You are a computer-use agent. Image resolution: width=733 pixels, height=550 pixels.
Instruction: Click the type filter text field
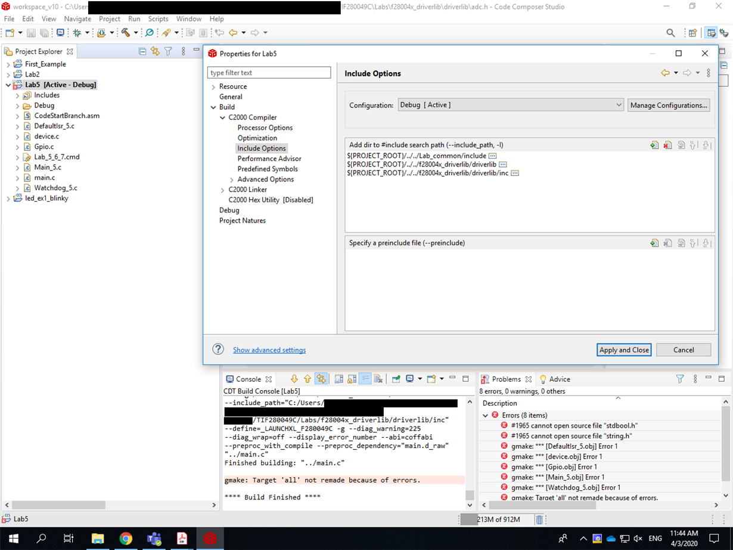click(x=269, y=73)
